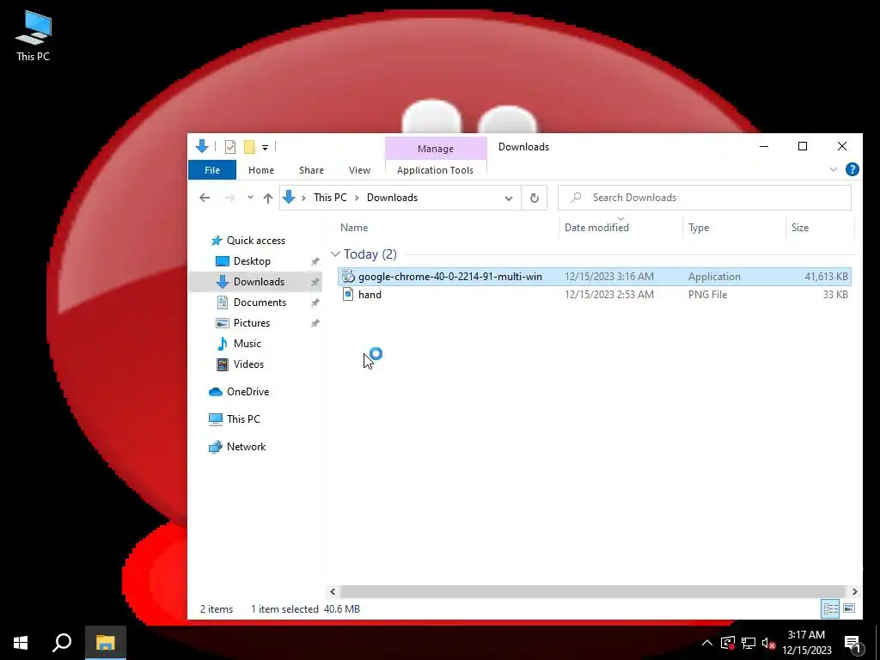
Task: Click the 12/15/2023 2:53 AM date cell
Action: point(609,295)
